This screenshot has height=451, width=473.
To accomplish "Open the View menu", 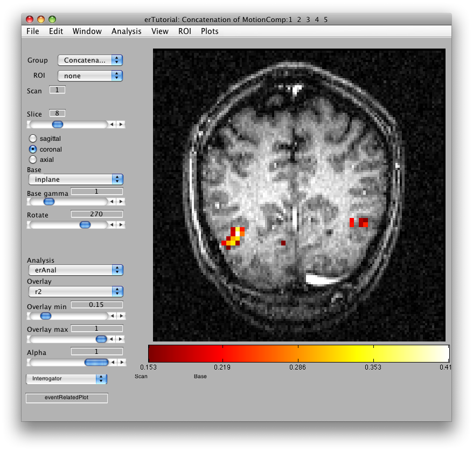I will 159,31.
